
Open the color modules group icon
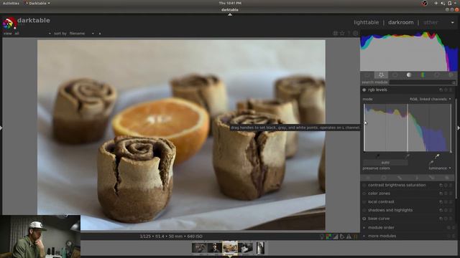(x=423, y=75)
